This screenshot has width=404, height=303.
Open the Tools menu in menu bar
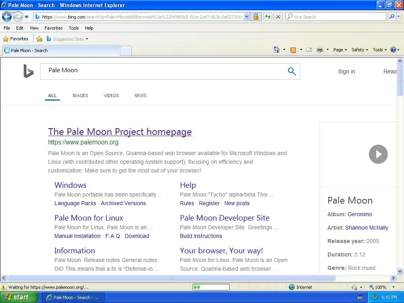pos(74,28)
